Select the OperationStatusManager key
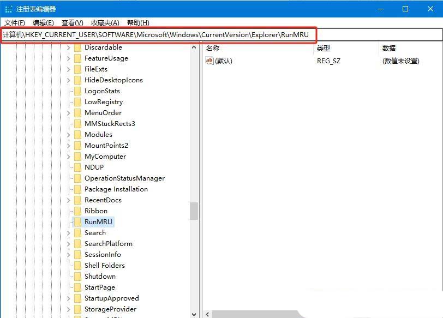443x318 pixels. click(x=124, y=178)
